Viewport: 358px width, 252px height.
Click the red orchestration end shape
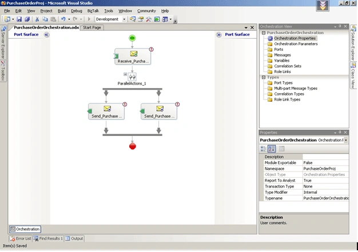pos(133,146)
